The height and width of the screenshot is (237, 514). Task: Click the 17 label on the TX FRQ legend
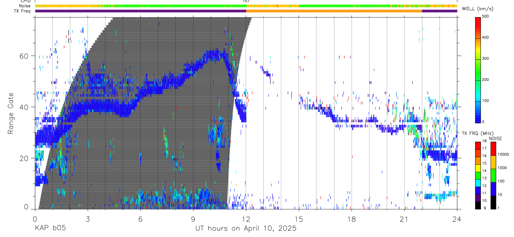484,148
